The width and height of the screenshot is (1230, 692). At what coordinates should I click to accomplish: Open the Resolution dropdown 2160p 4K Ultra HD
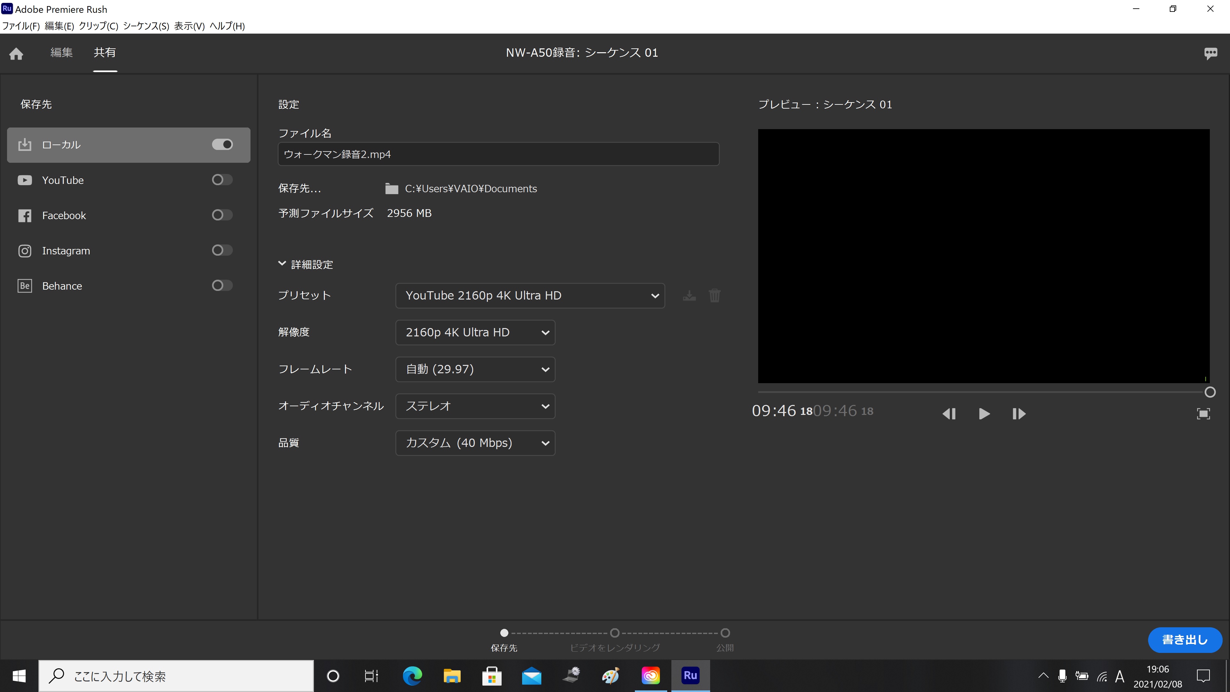tap(475, 333)
